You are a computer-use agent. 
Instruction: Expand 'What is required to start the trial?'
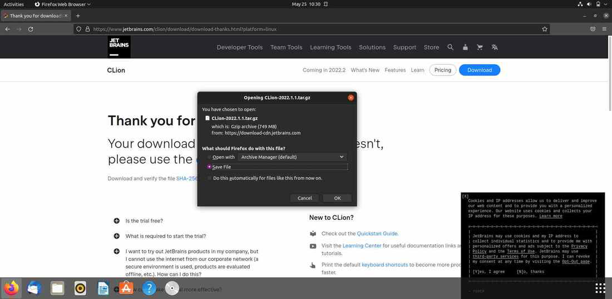click(x=116, y=236)
